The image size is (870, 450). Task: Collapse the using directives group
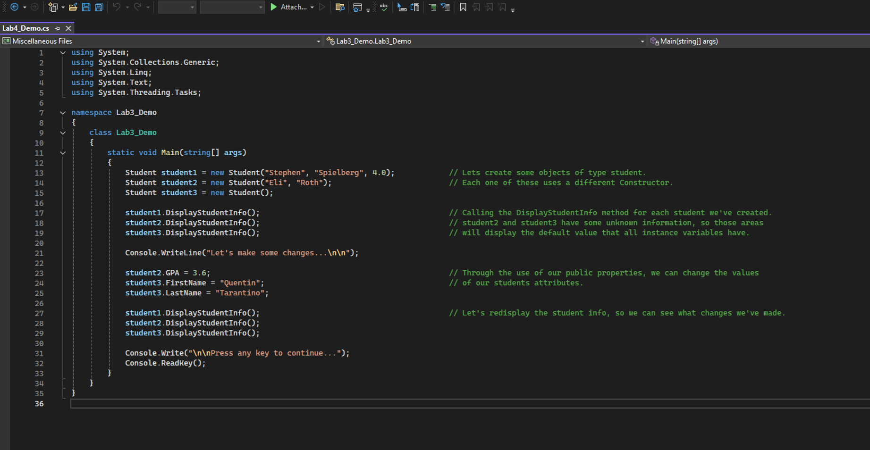tap(63, 52)
